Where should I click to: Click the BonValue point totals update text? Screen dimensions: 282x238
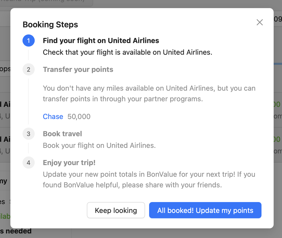tap(149, 180)
